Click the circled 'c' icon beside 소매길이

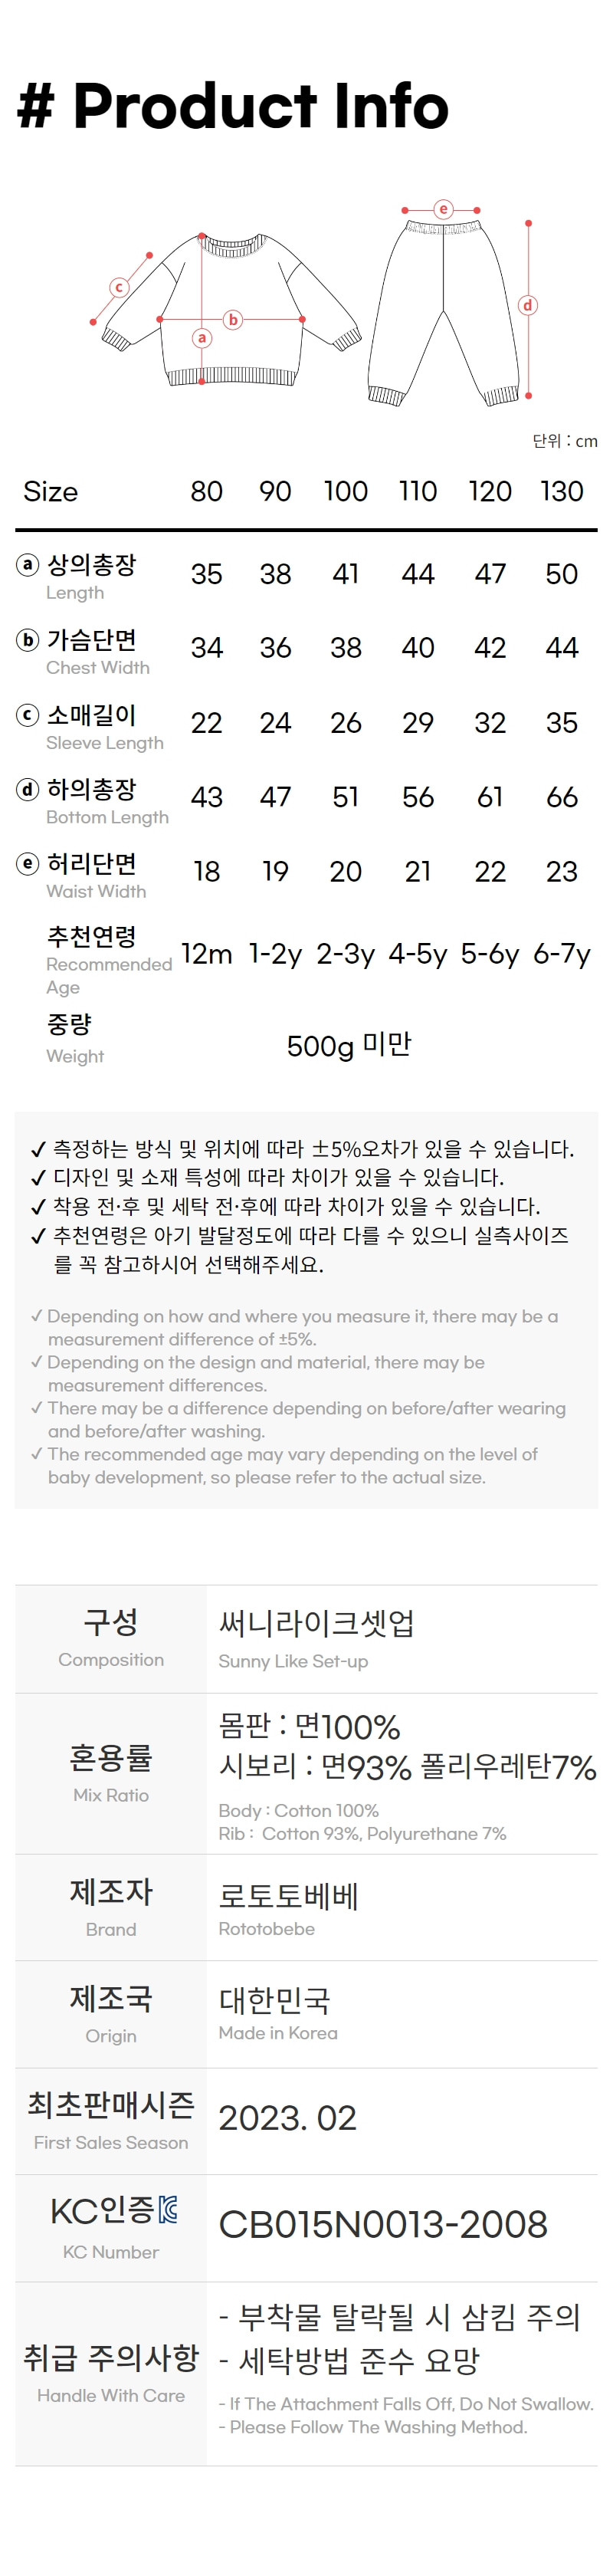[28, 715]
